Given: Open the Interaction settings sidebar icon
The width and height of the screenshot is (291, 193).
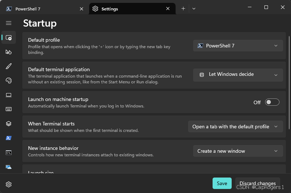Looking at the screenshot, I should (x=9, y=52).
